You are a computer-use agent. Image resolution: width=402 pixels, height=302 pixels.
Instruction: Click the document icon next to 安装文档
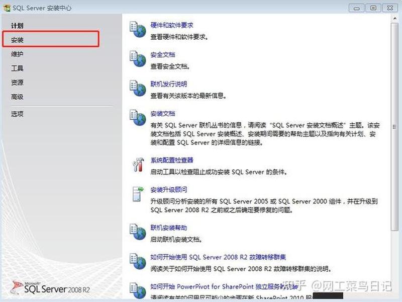[x=138, y=118]
